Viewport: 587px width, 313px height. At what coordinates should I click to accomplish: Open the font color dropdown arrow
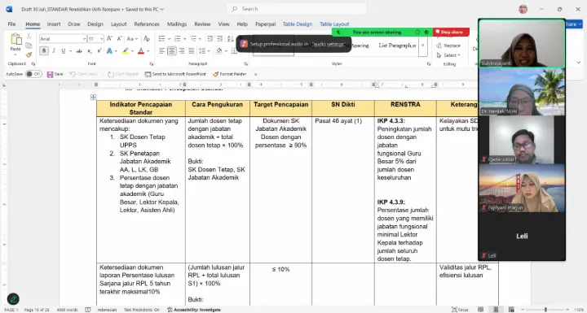148,50
